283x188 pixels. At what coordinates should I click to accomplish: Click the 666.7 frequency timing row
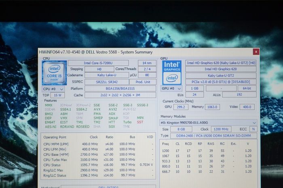(x=207, y=171)
